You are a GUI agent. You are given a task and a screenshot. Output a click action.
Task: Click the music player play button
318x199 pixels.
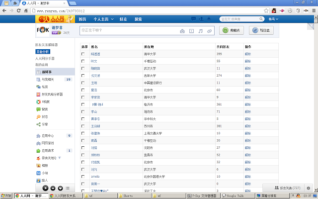point(45,188)
